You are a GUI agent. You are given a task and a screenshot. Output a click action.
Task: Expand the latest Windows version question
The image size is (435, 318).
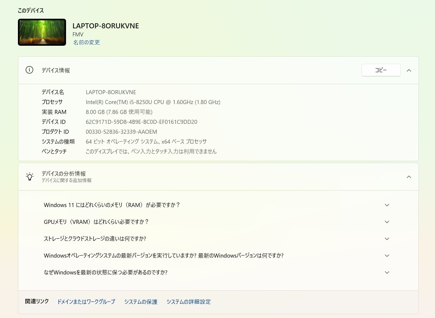coord(387,256)
